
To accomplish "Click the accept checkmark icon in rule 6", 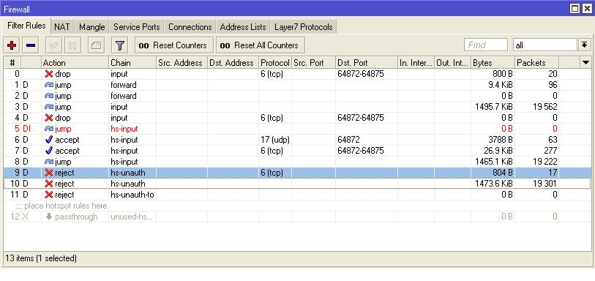I will click(x=48, y=140).
